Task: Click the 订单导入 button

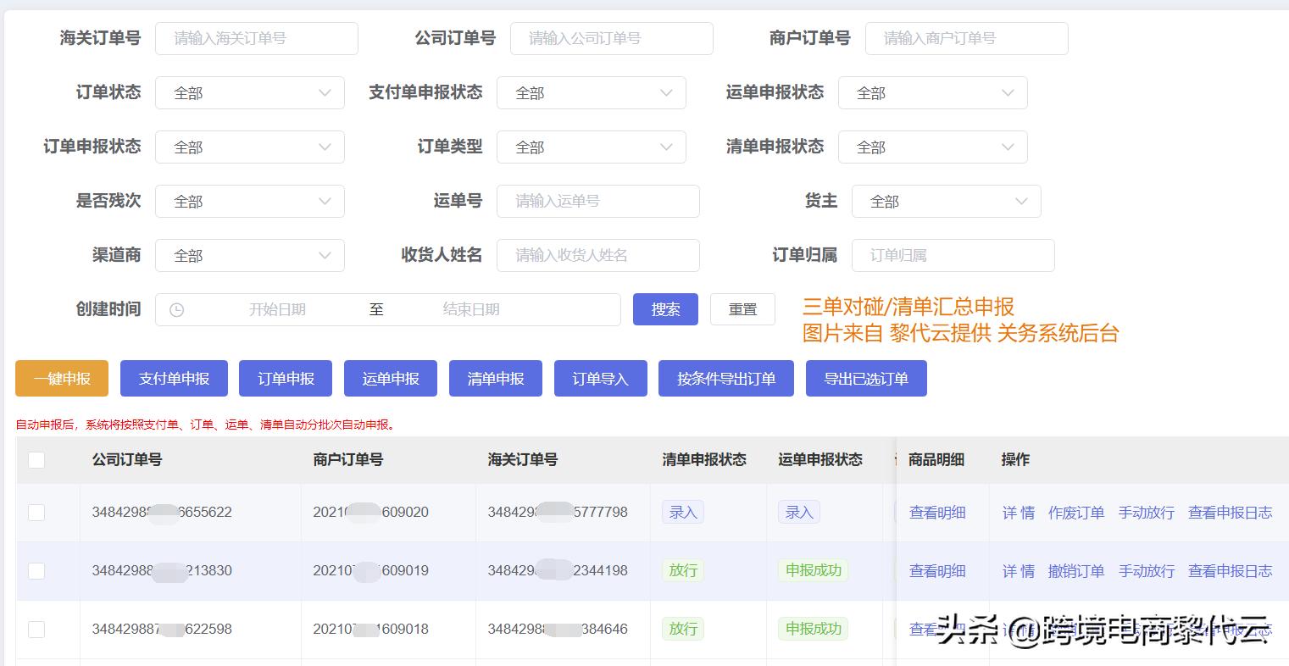Action: pos(600,378)
